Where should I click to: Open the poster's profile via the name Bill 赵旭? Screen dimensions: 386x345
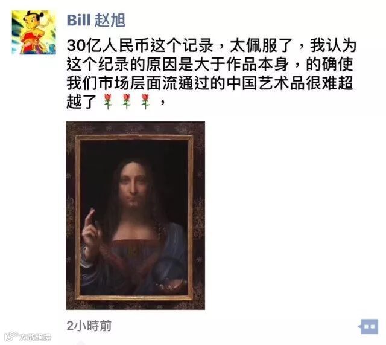[96, 20]
